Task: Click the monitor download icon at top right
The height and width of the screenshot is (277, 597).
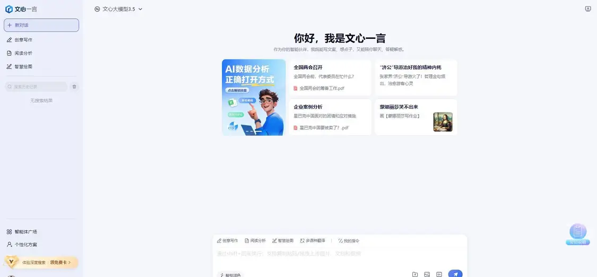Action: point(588,8)
